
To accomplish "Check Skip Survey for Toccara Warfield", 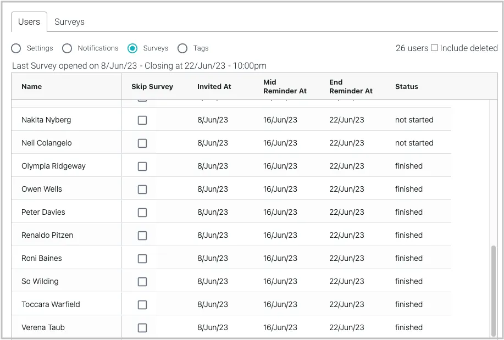I will [x=142, y=305].
